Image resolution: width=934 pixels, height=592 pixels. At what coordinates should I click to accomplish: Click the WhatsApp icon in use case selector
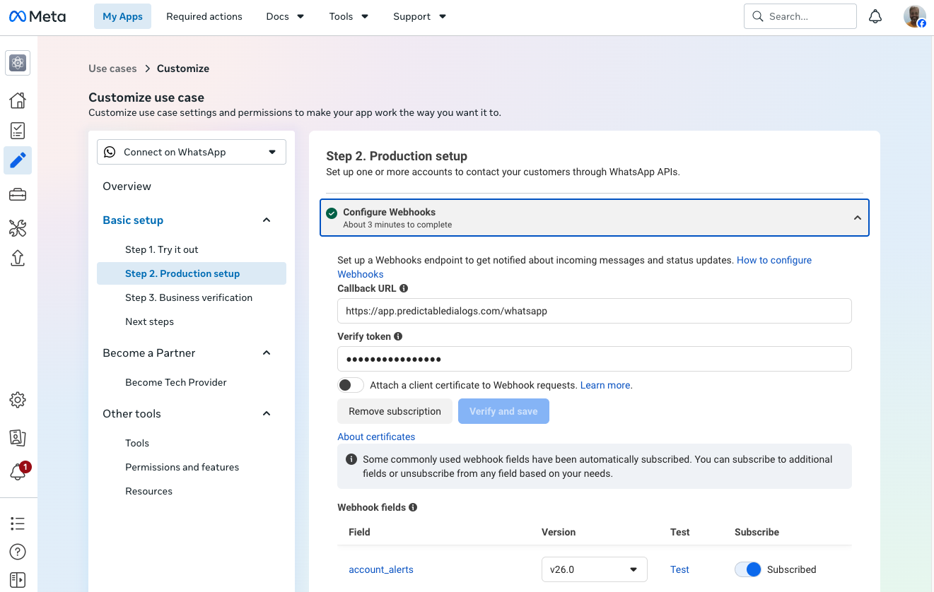(110, 152)
